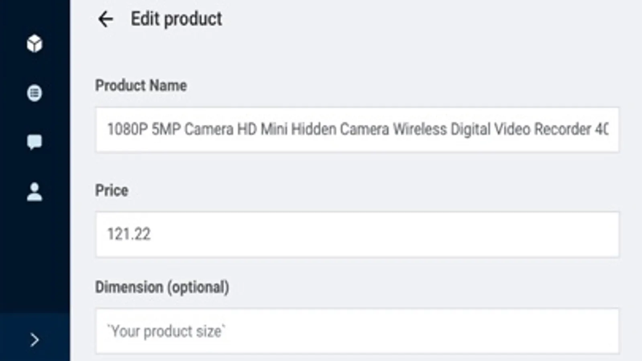Screen dimensions: 642x361
Task: Open the orders list icon in sidebar
Action: (35, 93)
